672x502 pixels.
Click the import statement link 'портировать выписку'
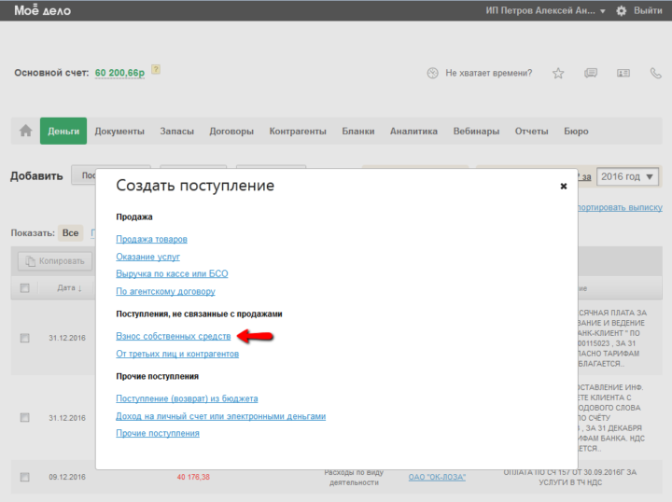coord(620,207)
